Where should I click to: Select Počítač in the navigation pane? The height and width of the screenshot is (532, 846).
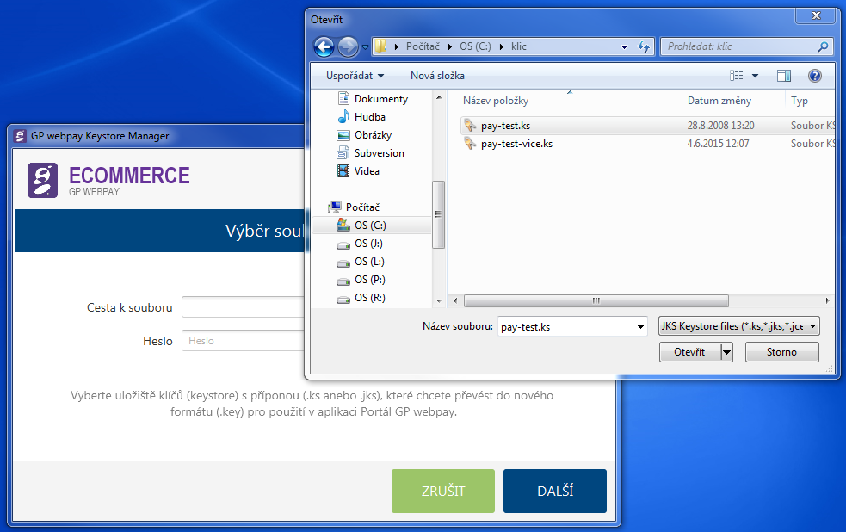click(362, 207)
